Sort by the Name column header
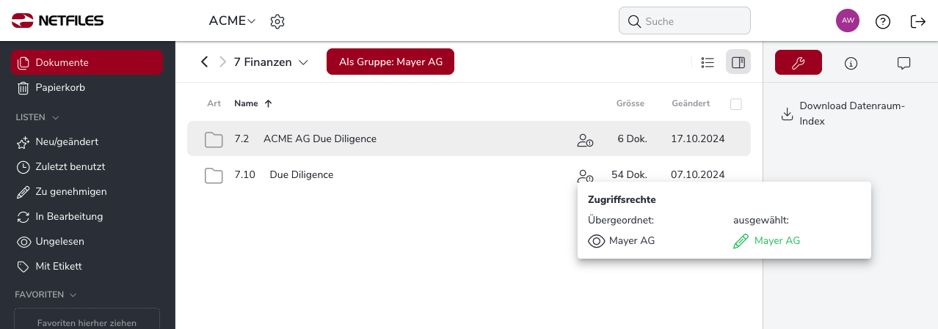This screenshot has width=938, height=329. click(246, 103)
